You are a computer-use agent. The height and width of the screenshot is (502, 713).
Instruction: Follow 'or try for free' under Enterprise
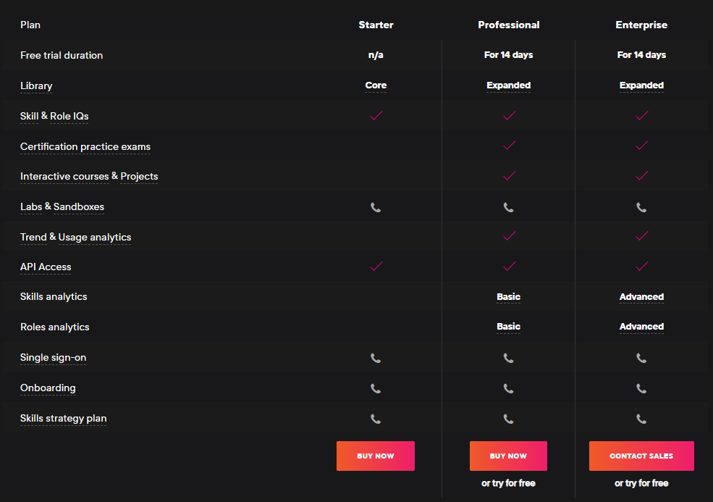point(641,483)
